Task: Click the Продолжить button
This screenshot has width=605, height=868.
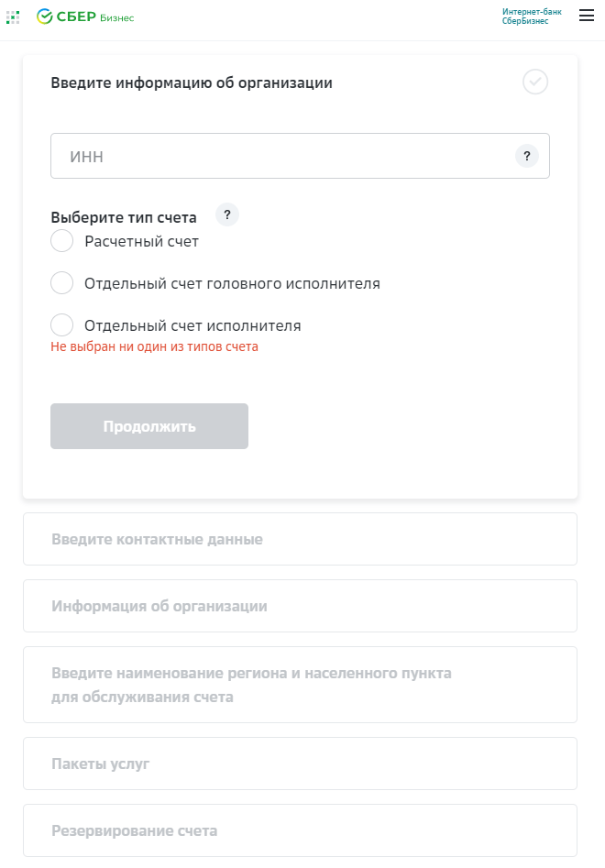Action: (148, 425)
